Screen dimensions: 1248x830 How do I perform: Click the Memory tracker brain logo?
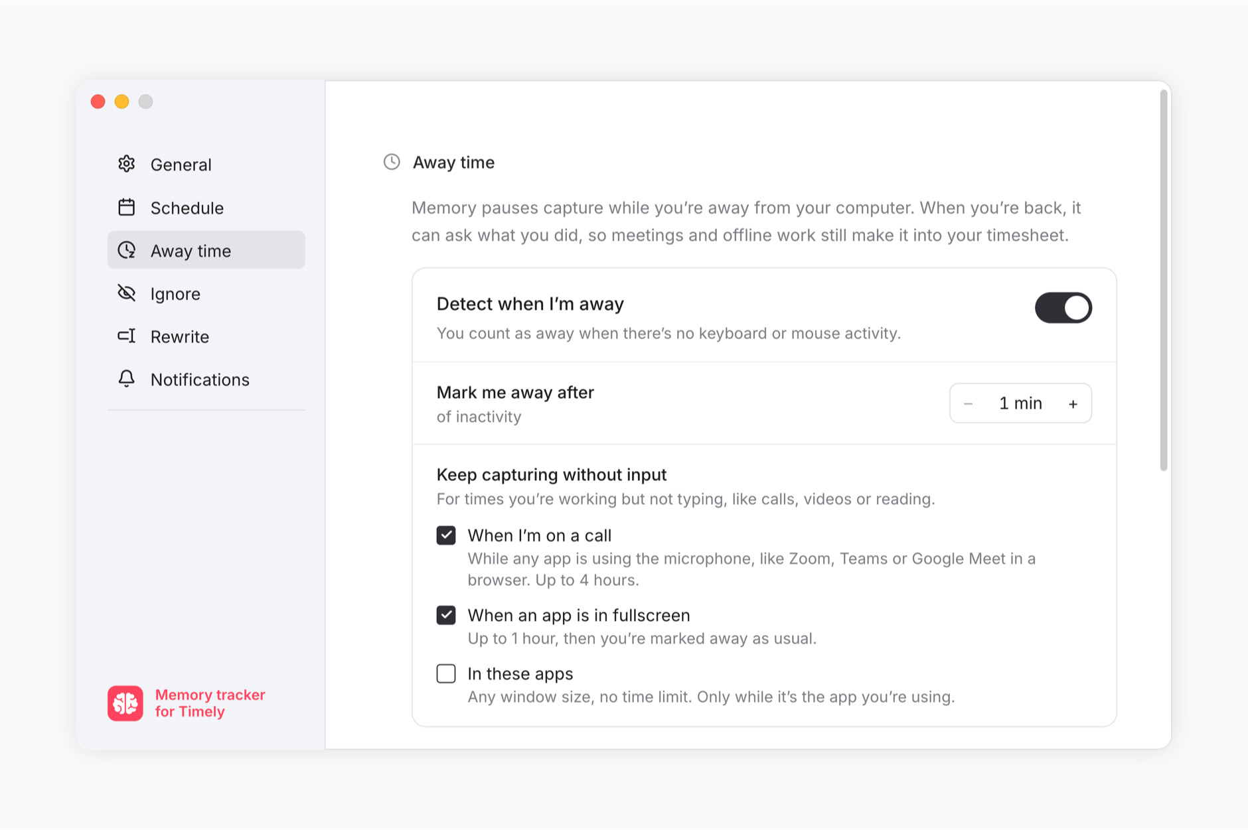point(125,703)
